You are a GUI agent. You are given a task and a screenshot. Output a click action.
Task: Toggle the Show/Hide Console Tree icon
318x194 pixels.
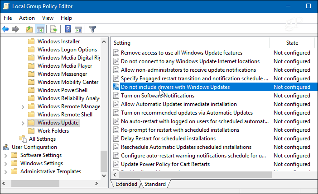tap(40, 29)
